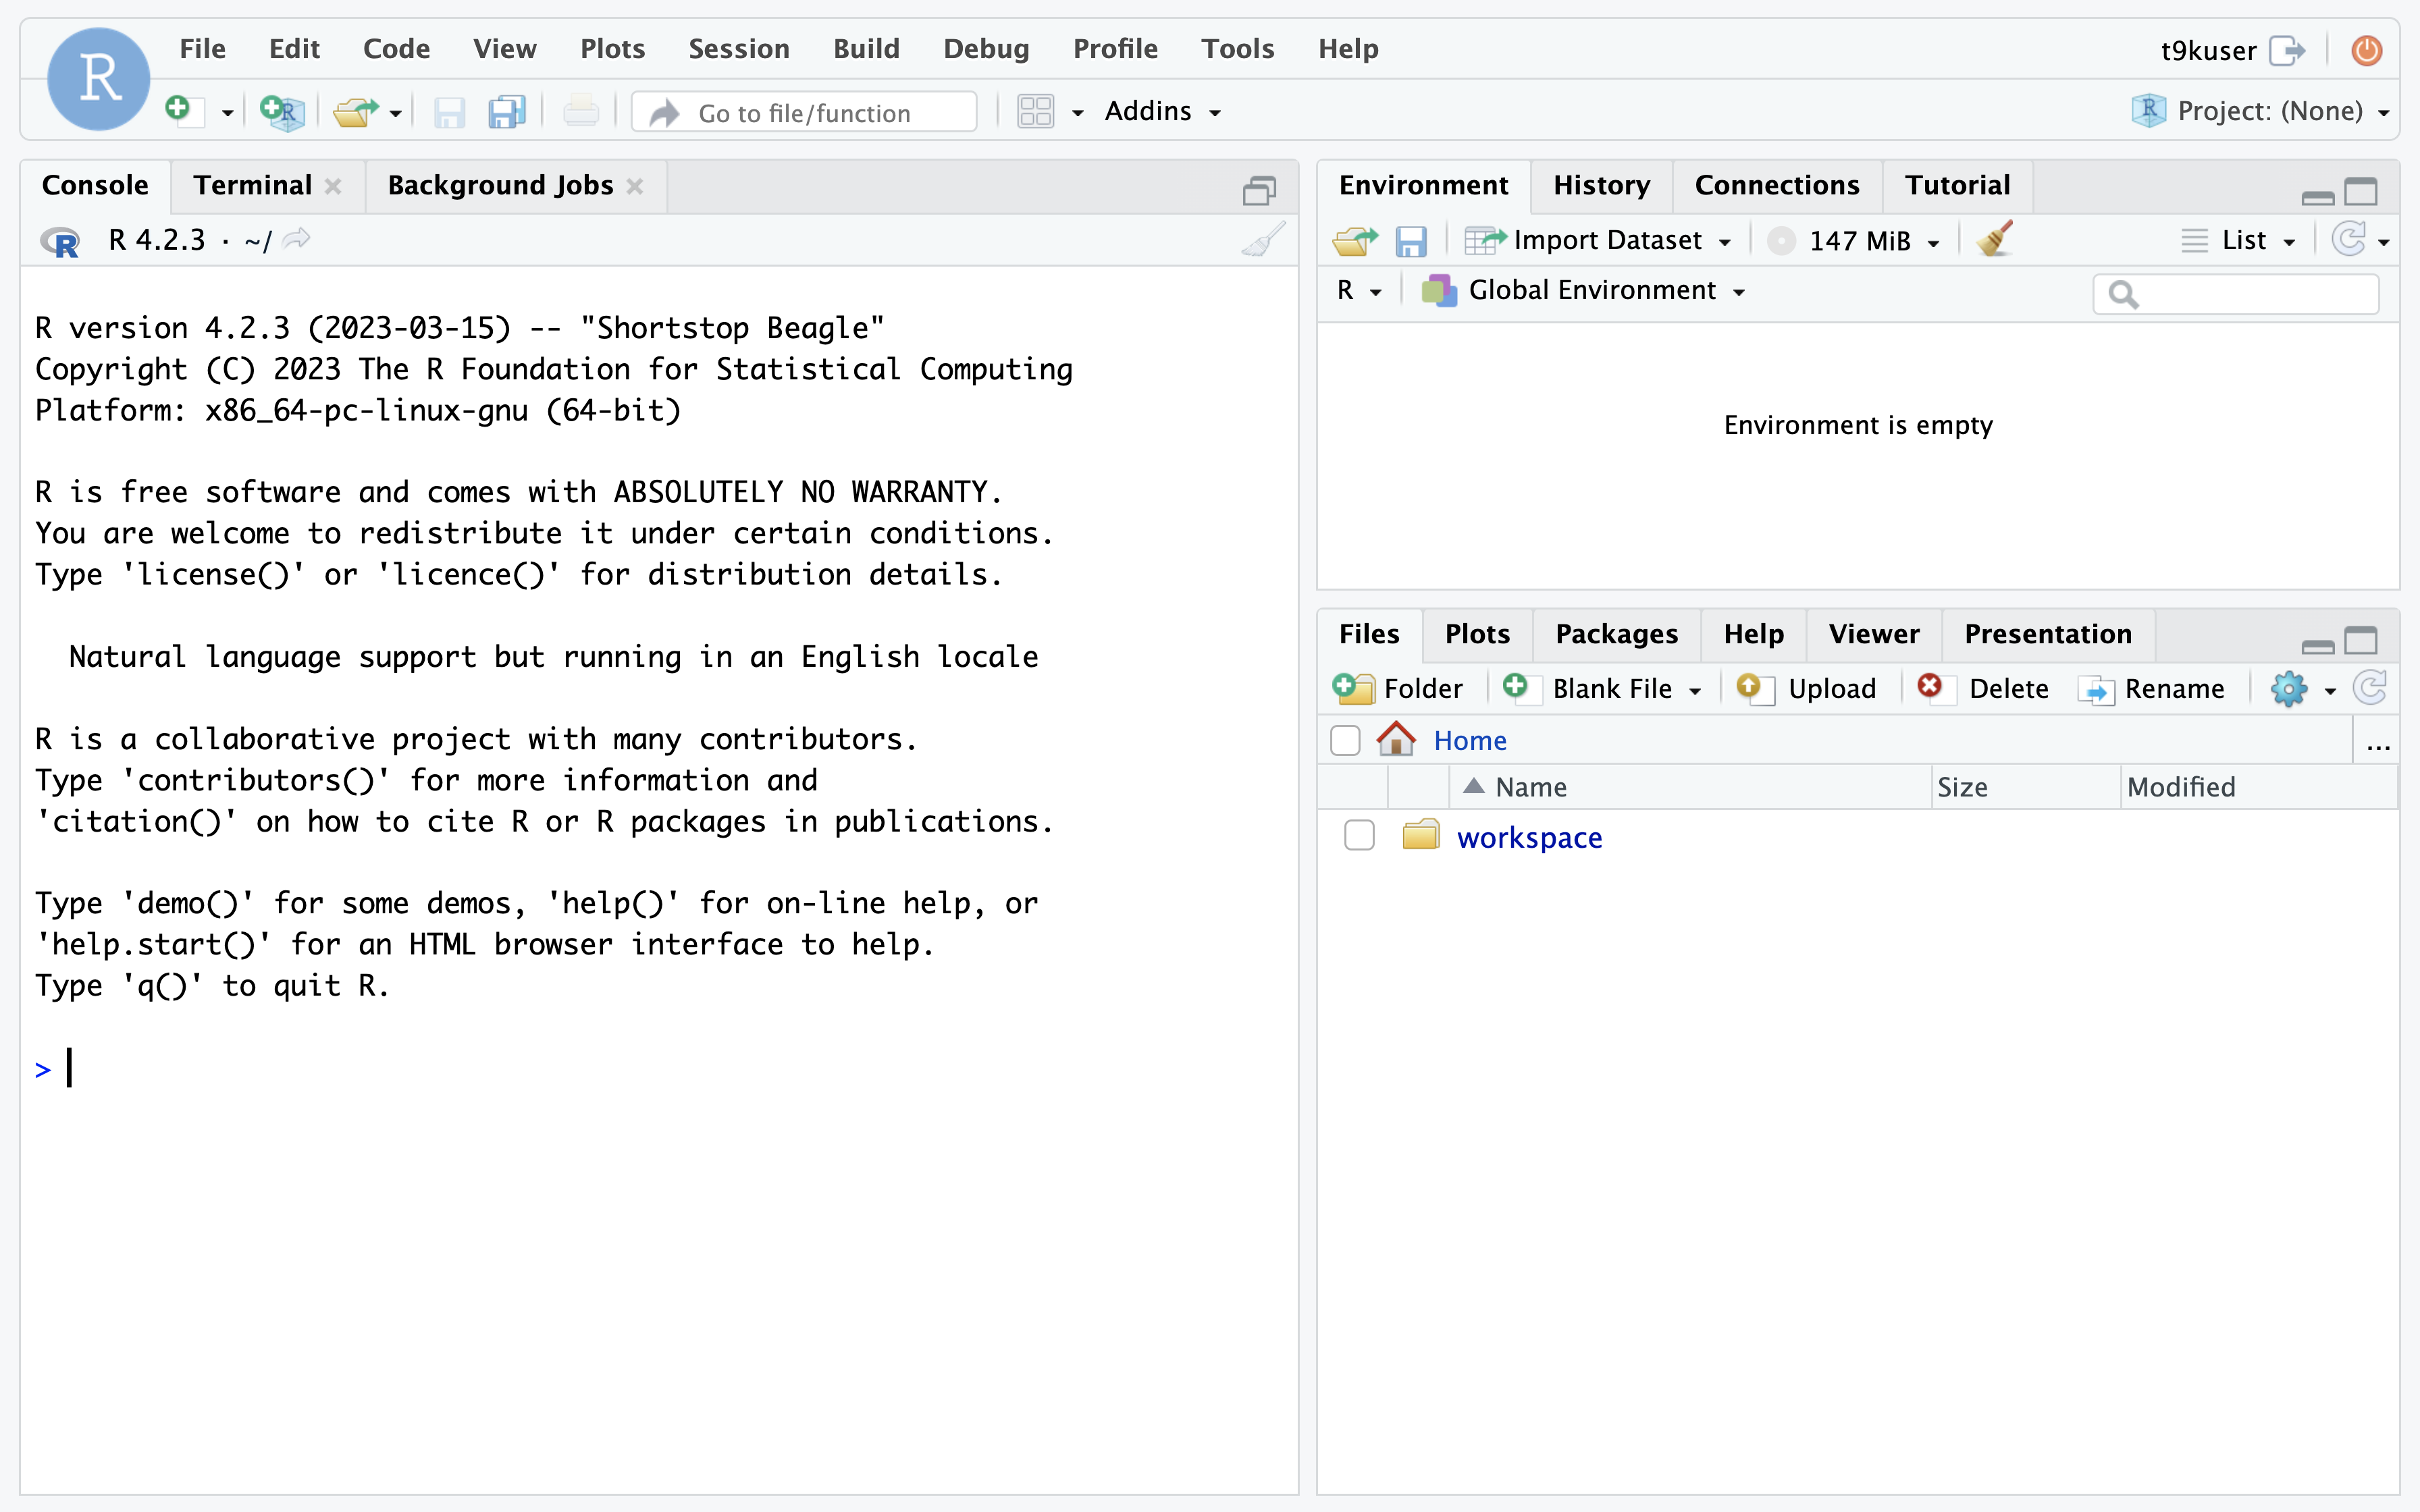Click the Delete button
The image size is (2420, 1512).
(1983, 688)
